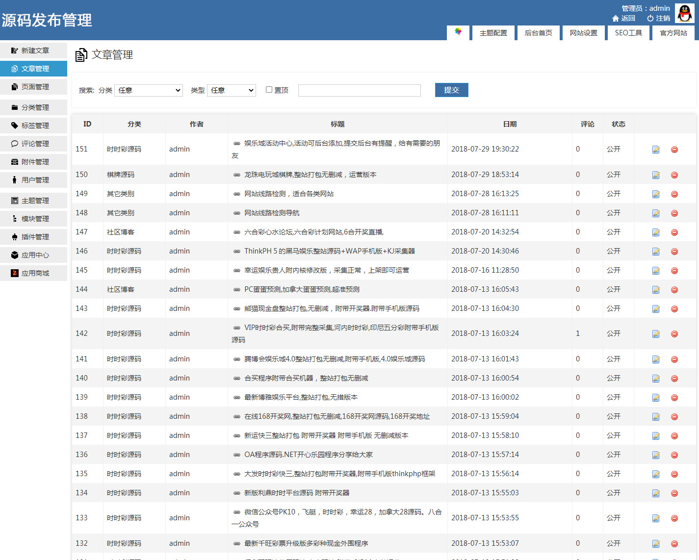The image size is (699, 560).
Task: Click the 注销 logout link
Action: tap(659, 18)
